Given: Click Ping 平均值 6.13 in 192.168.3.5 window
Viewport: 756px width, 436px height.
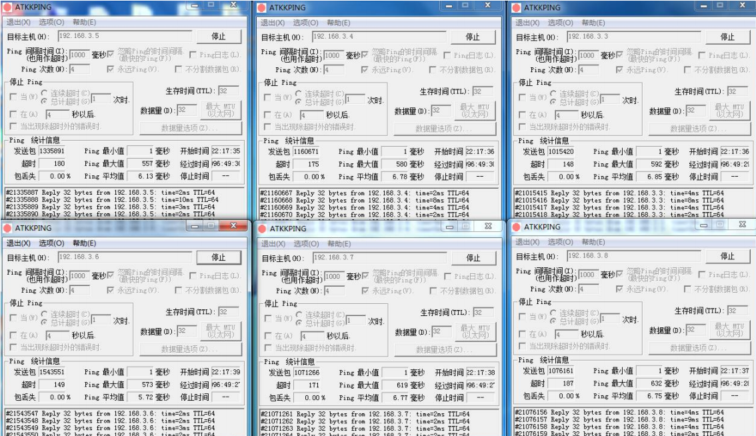Looking at the screenshot, I should (x=140, y=177).
